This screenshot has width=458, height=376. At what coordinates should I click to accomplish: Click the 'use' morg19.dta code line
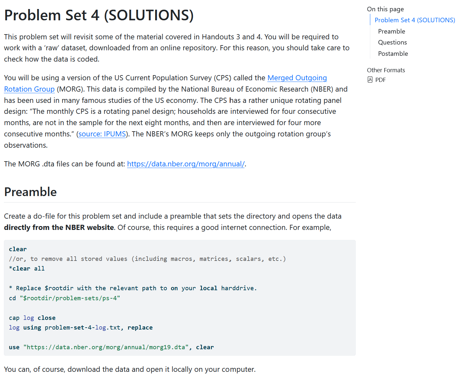tap(111, 347)
